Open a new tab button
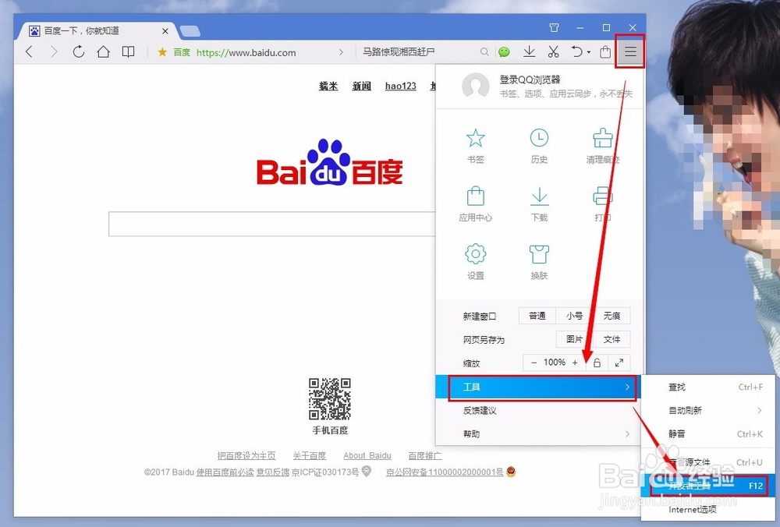 point(190,31)
